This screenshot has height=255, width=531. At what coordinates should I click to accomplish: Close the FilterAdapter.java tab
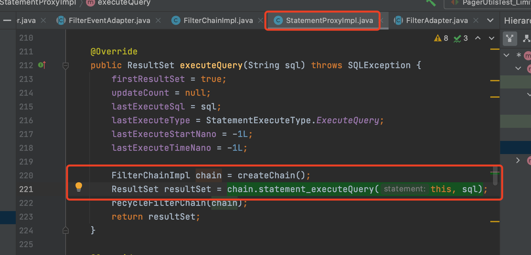[476, 20]
